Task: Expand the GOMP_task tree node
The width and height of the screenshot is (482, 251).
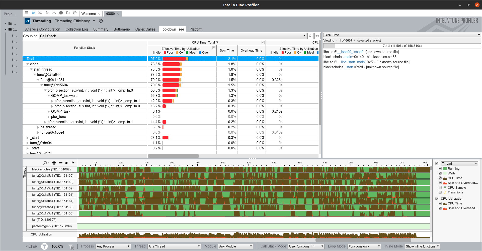Action: pyautogui.click(x=49, y=112)
